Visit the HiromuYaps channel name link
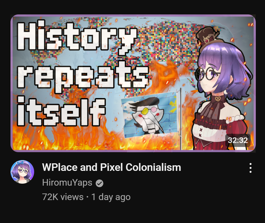 [67, 183]
